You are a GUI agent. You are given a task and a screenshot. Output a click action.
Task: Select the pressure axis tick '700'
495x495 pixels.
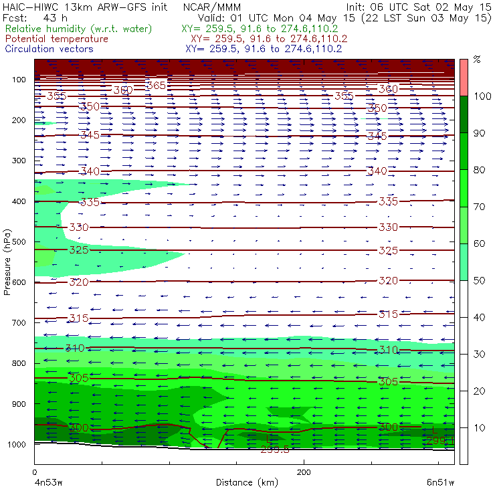point(19,323)
